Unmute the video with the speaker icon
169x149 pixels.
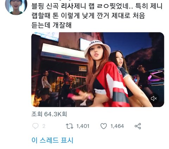[154, 98]
